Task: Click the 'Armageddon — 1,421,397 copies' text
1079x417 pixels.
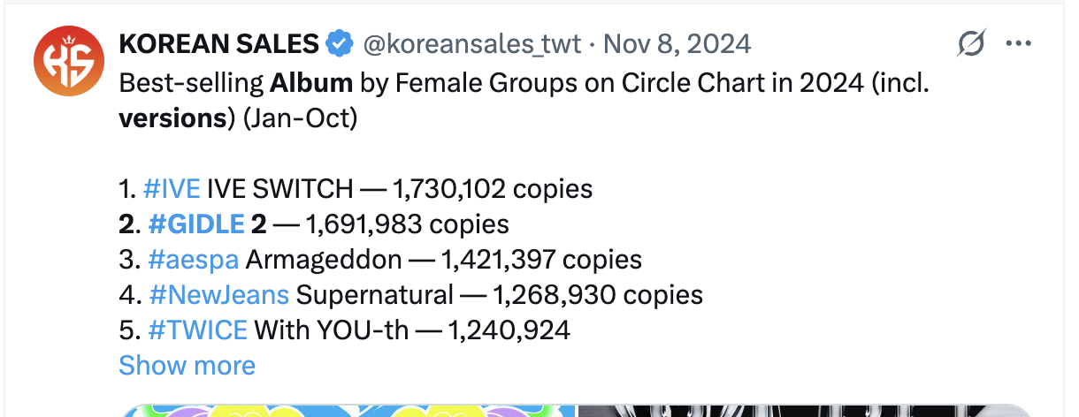Action: pyautogui.click(x=443, y=260)
